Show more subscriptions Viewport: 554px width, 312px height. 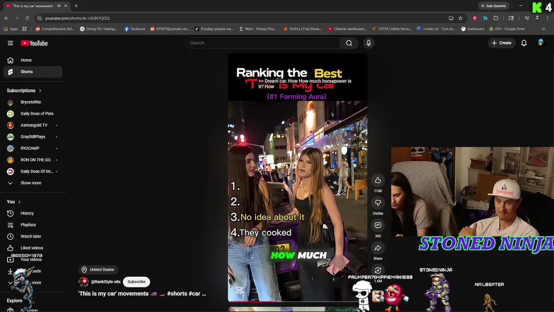pyautogui.click(x=31, y=183)
